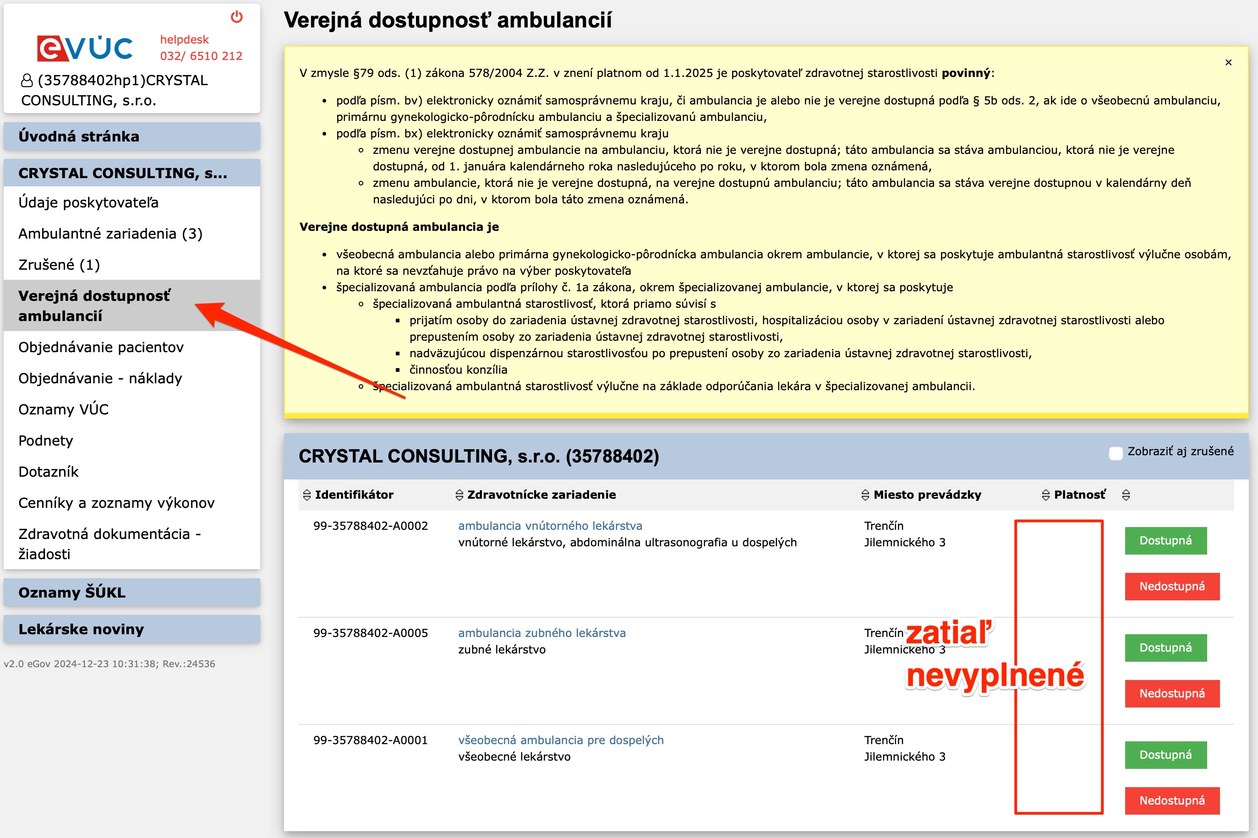Click the user profile icon

tap(27, 81)
